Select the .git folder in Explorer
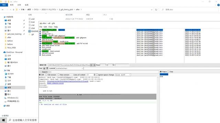This screenshot has height=123, width=220. (x=32, y=35)
